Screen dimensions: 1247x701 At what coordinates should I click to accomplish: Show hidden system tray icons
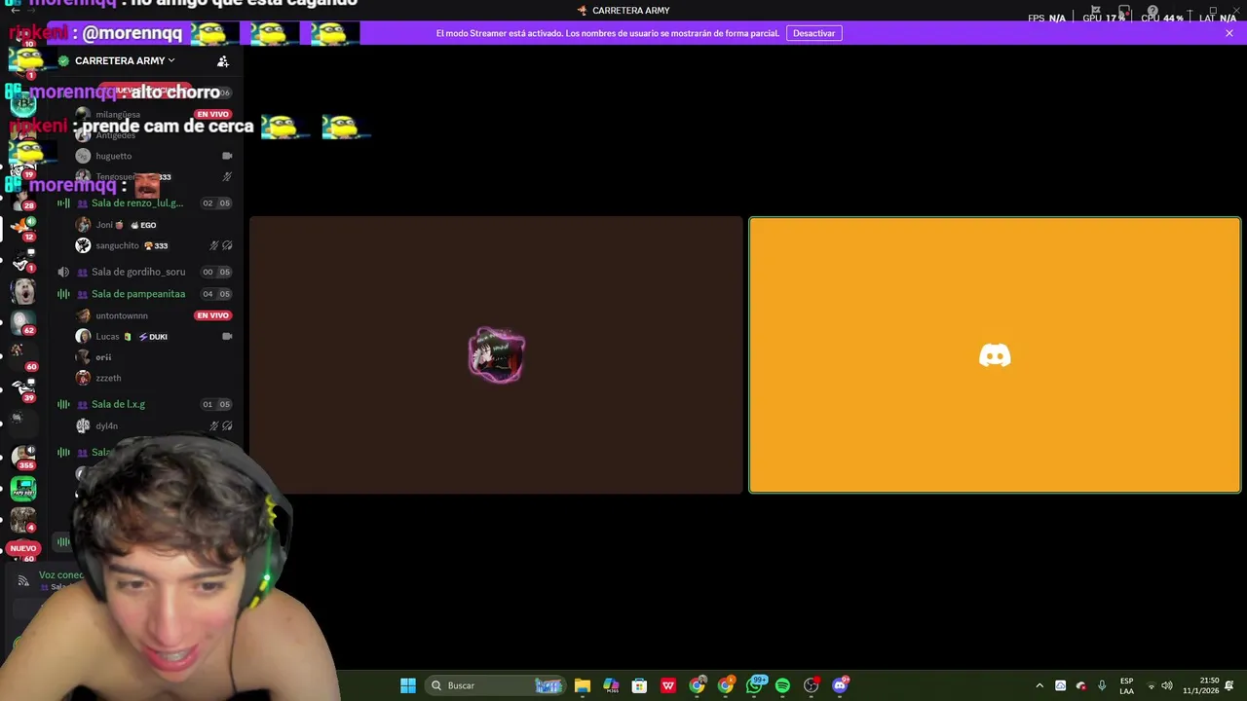click(1039, 685)
